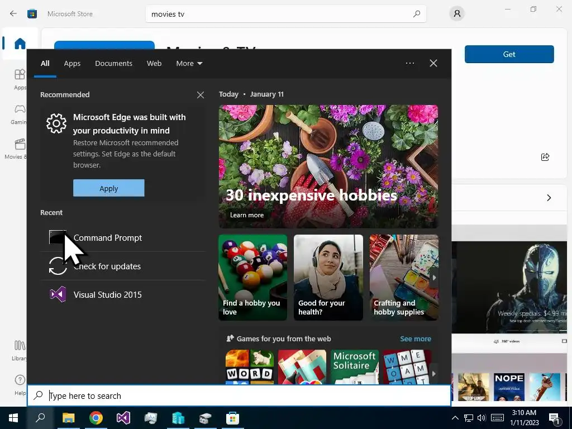Open the volume tray icon

[481, 418]
